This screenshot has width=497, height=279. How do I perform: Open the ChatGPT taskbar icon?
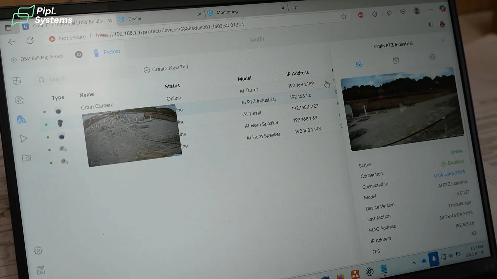pyautogui.click(x=369, y=271)
